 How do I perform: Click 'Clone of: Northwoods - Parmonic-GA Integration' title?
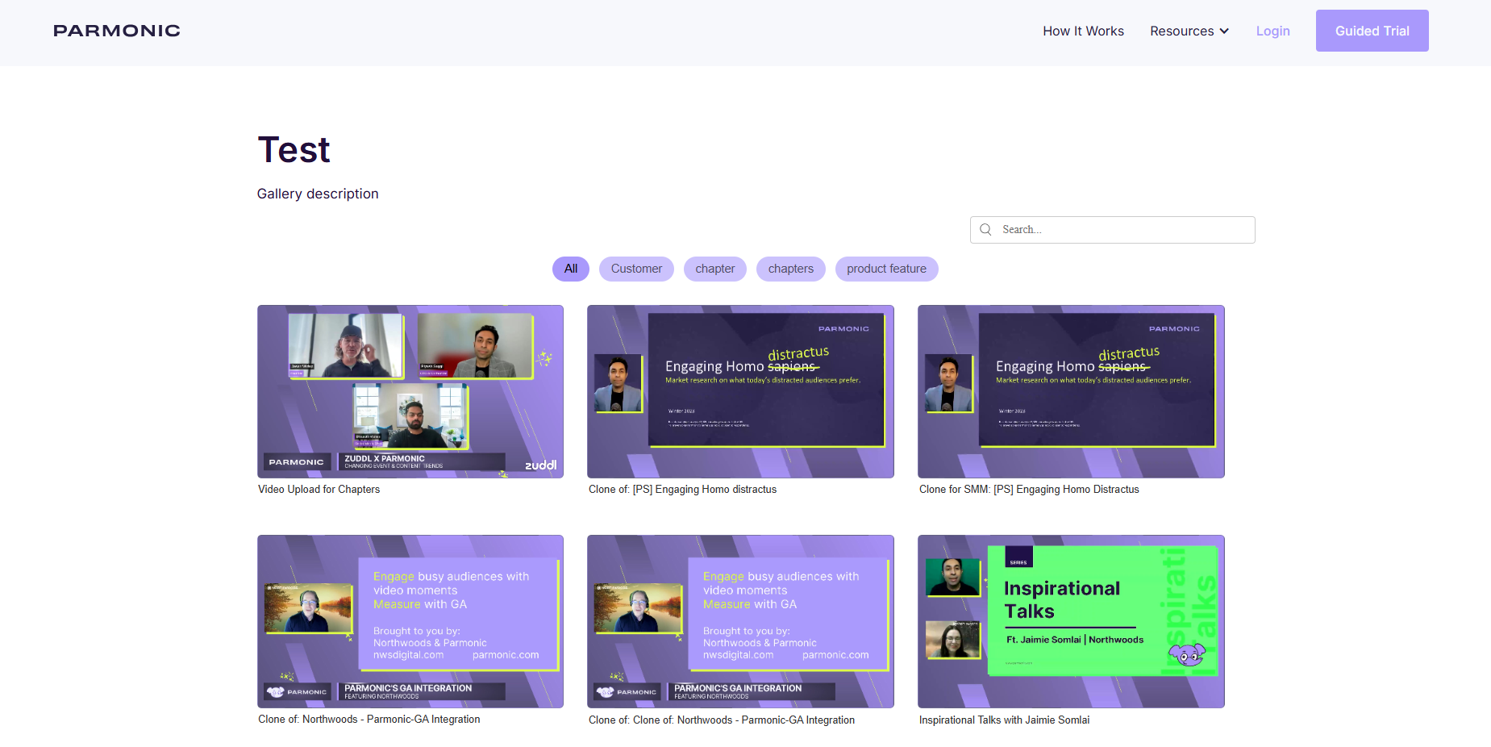point(369,720)
